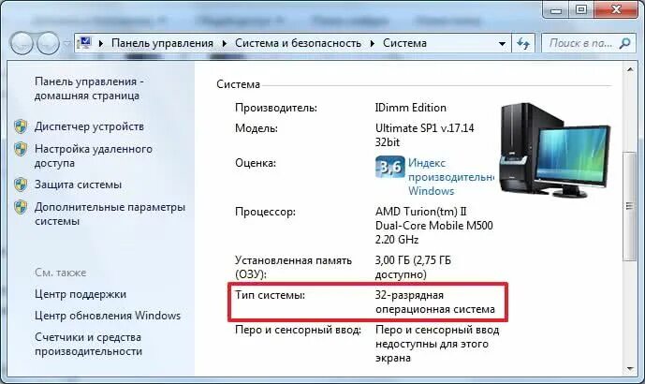Select the Система breadcrumb segment
Screen dimensions: 645x384
[404, 43]
